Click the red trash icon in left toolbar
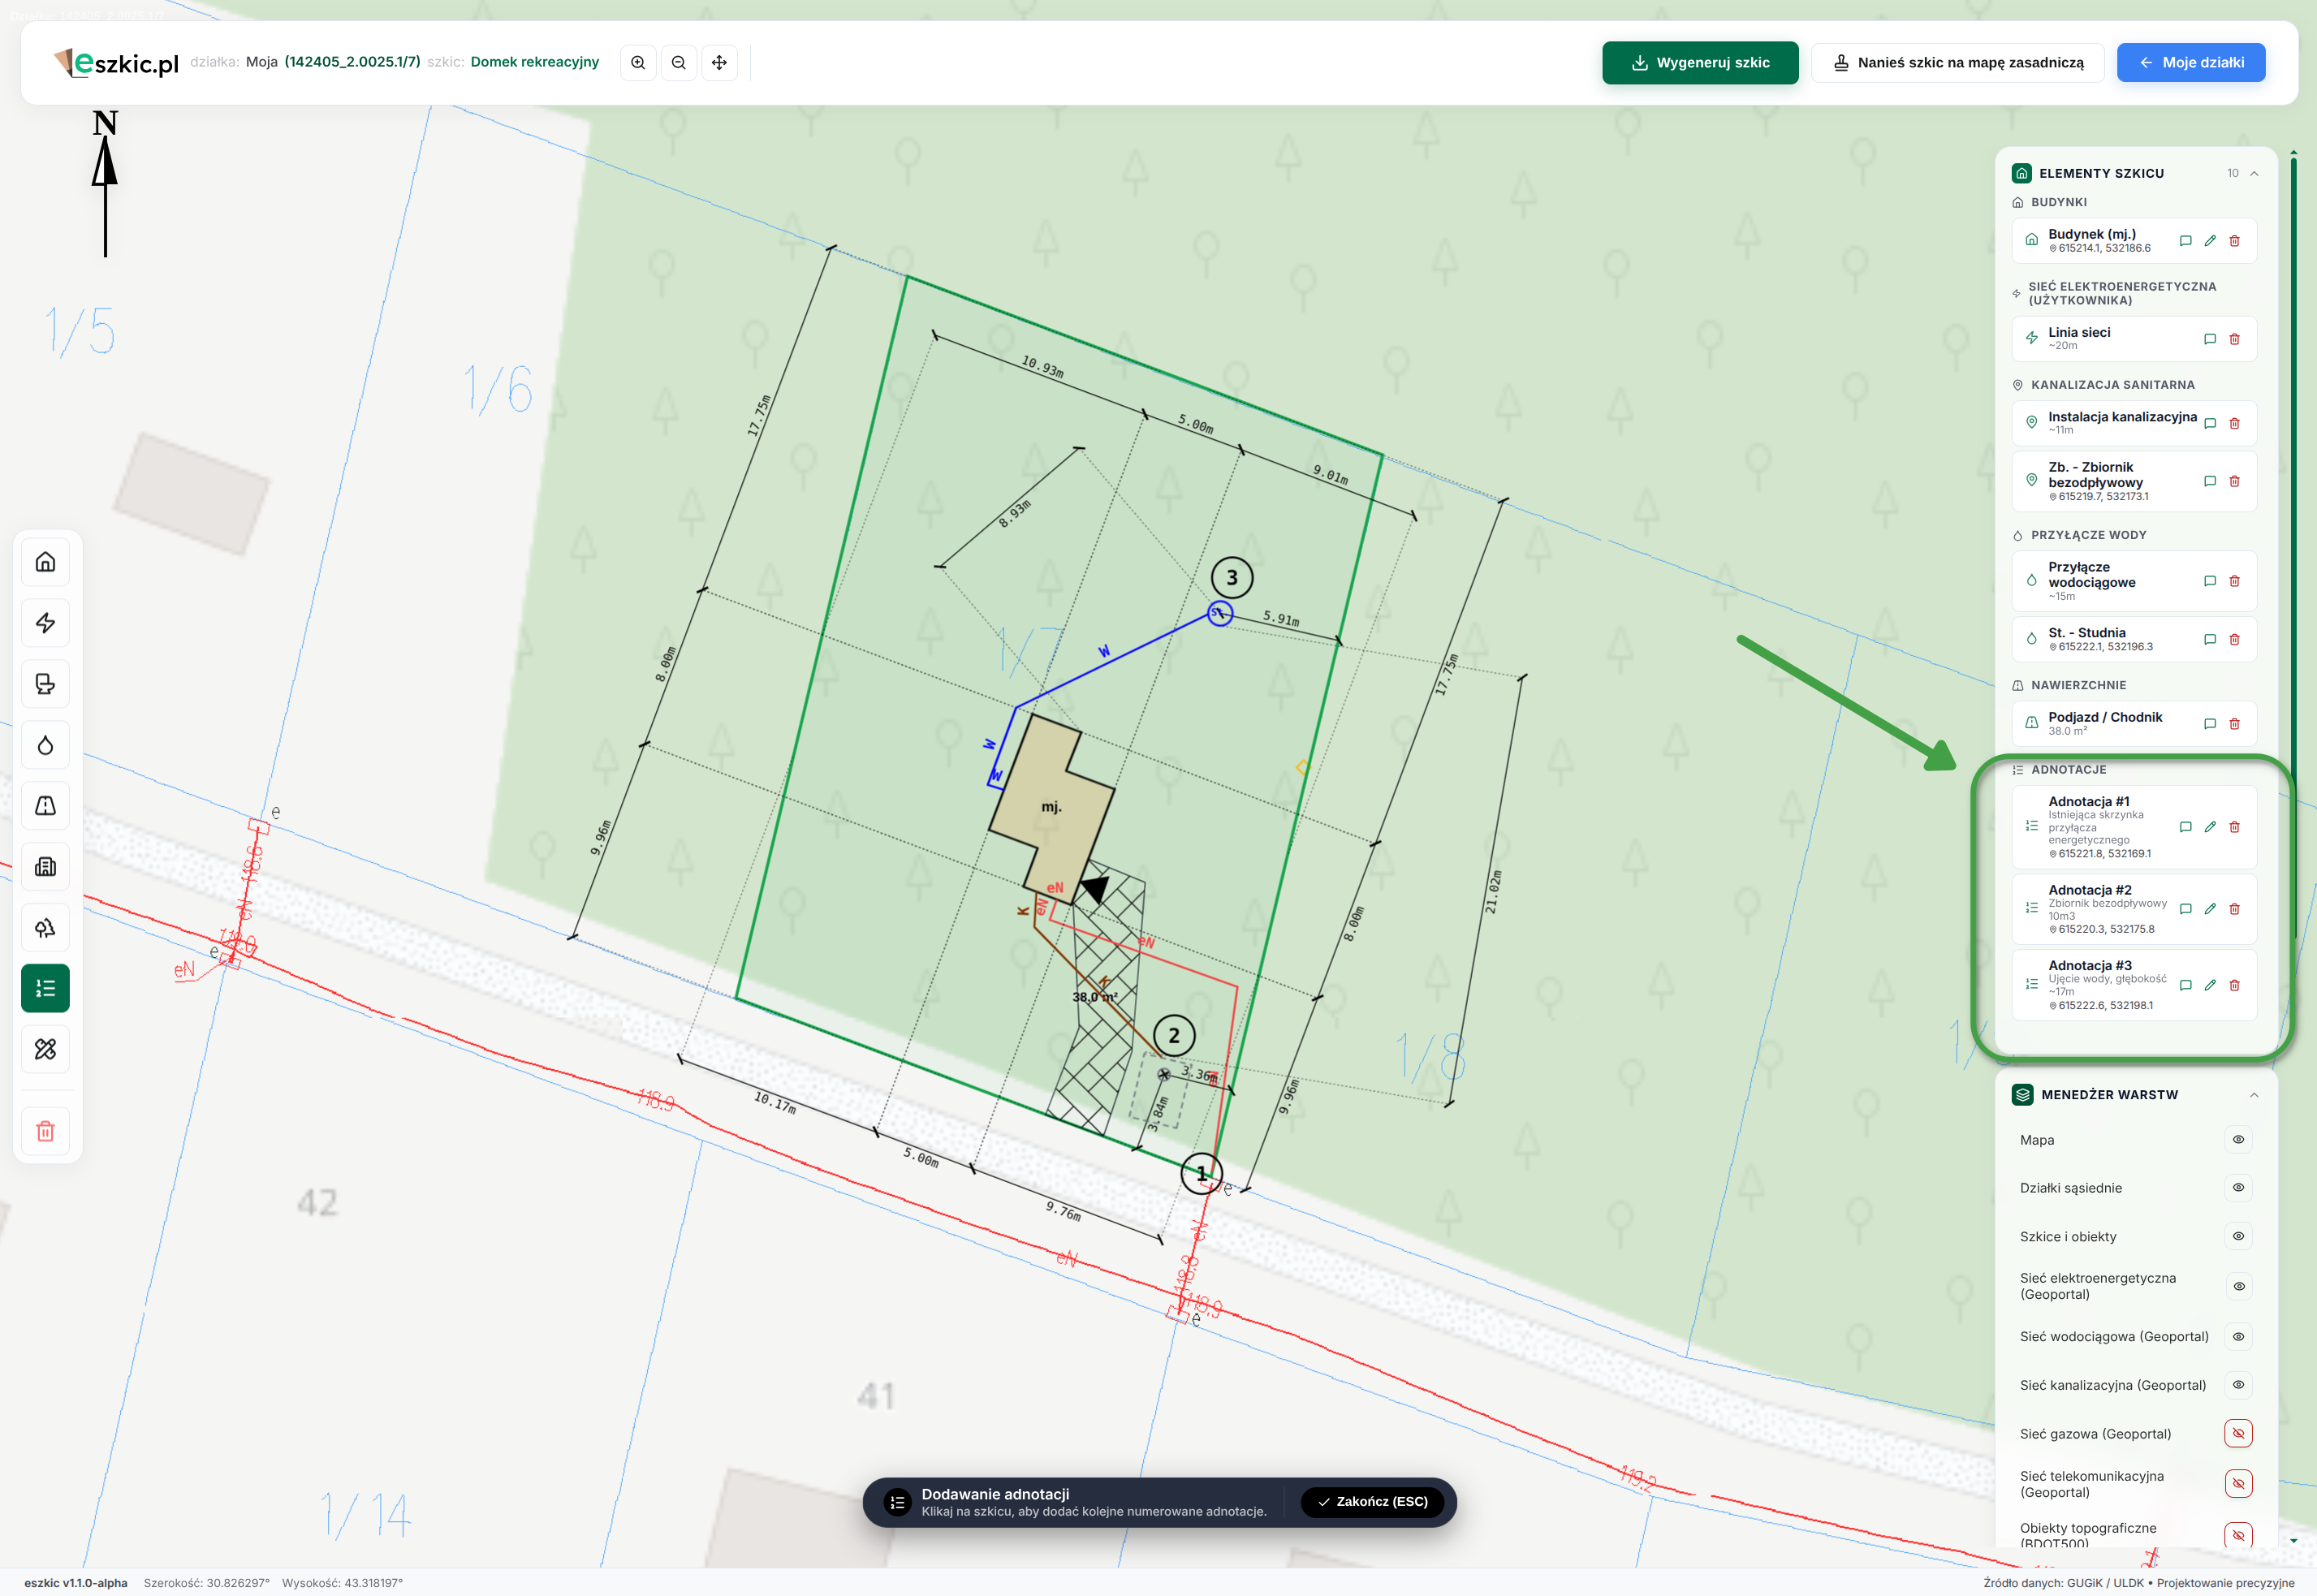This screenshot has width=2317, height=1596. tap(45, 1132)
